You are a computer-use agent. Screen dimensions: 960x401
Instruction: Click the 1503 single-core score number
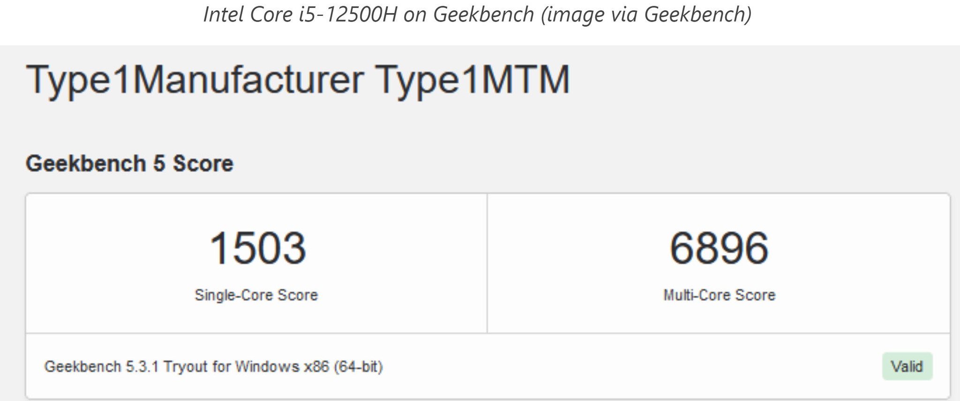257,248
